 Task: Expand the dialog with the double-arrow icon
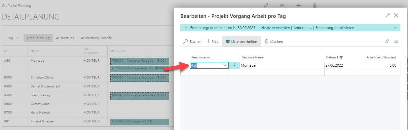pos(388,16)
